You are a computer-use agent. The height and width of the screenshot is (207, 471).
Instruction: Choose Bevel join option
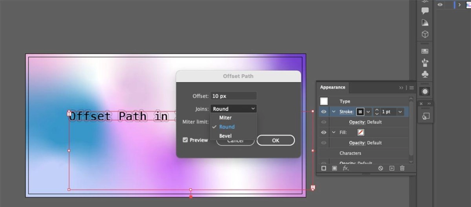click(233, 136)
